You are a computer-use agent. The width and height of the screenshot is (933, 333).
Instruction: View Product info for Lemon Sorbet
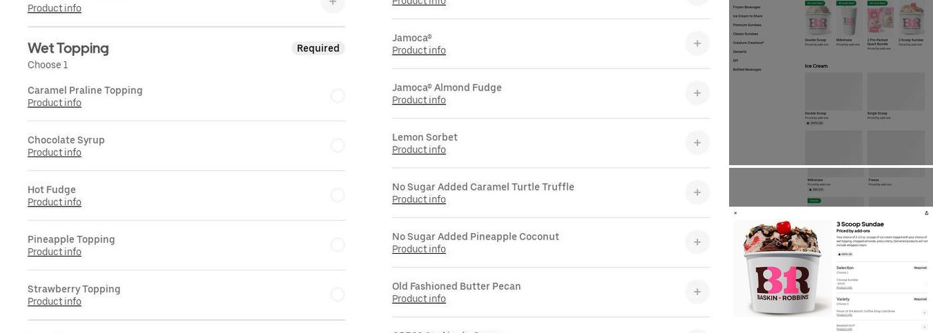tap(419, 150)
